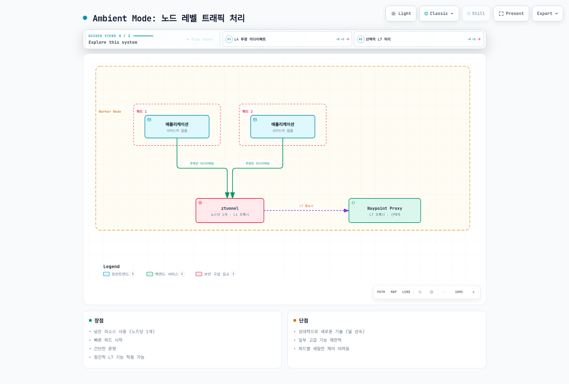Image resolution: width=569 pixels, height=384 pixels.
Task: Select the 파드 2 애플리케이션 node
Action: tap(283, 127)
